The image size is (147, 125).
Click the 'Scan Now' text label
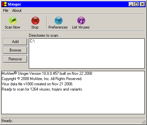click(x=12, y=27)
